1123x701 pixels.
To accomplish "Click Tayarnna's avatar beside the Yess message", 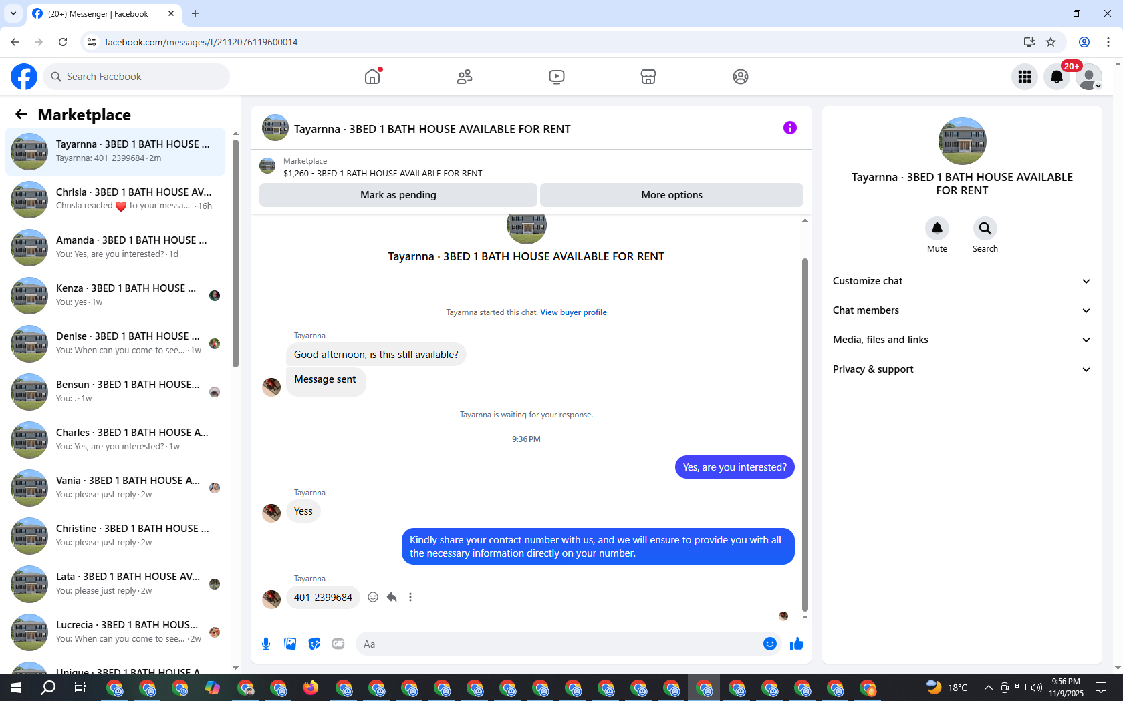I will [271, 512].
